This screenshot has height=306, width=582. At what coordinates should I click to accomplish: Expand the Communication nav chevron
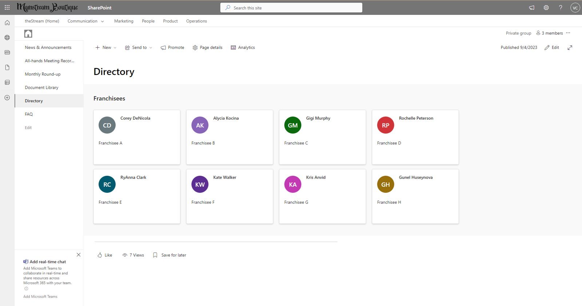coord(103,21)
